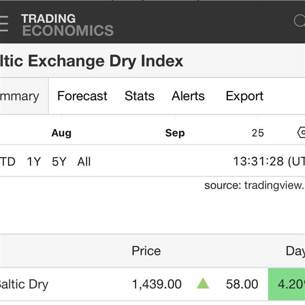Select the Stats tab
Screen dimensions: 305x305
tap(139, 96)
